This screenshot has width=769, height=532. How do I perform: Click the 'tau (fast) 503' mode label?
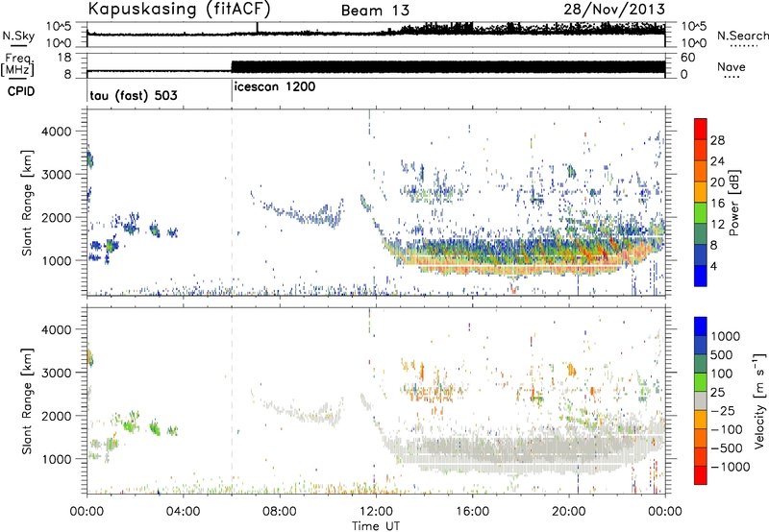coord(134,95)
